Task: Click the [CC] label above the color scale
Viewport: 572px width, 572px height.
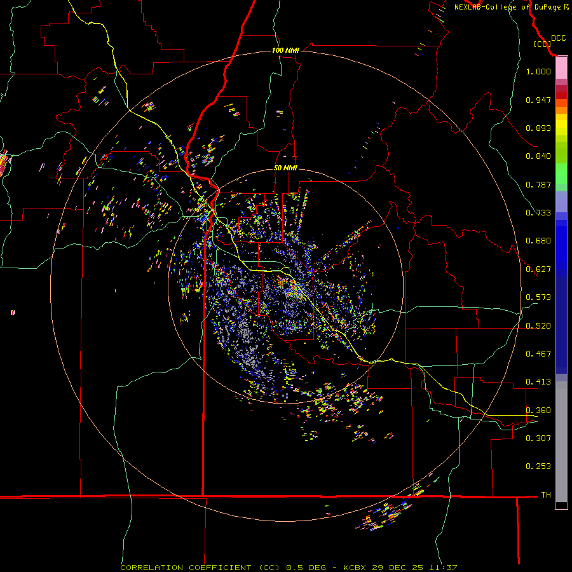Action: pos(542,44)
